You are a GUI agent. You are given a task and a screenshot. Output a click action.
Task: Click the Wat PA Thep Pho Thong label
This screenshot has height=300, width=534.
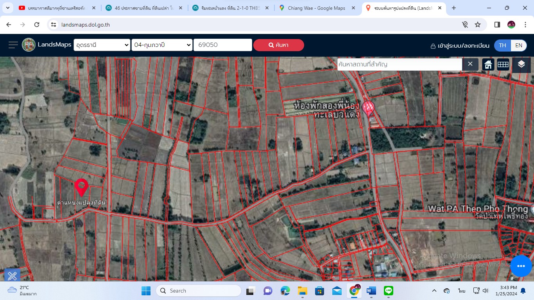(478, 208)
